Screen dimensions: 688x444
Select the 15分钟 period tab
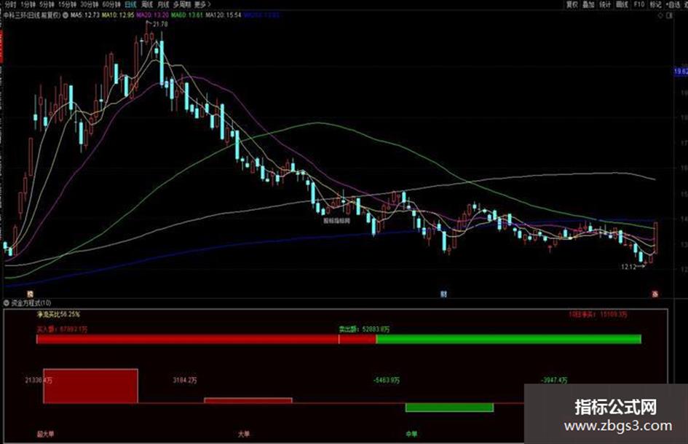tap(68, 4)
